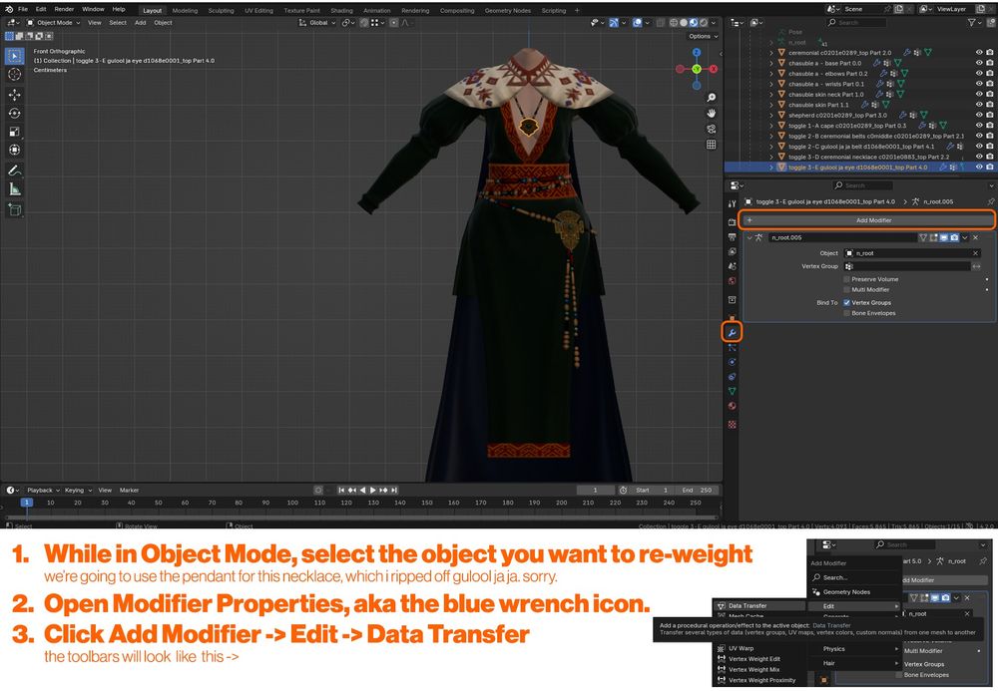Screen dimensions: 998x691
Task: Open the Material properties tab icon
Action: click(732, 406)
